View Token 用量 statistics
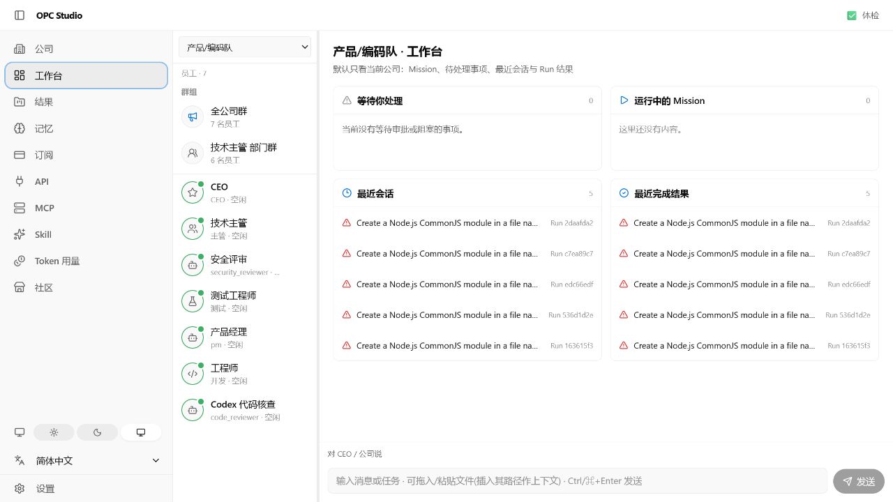The height and width of the screenshot is (502, 893). point(87,261)
